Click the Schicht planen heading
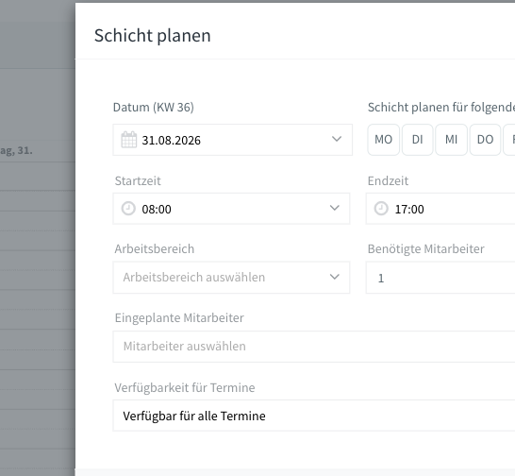 pos(153,36)
